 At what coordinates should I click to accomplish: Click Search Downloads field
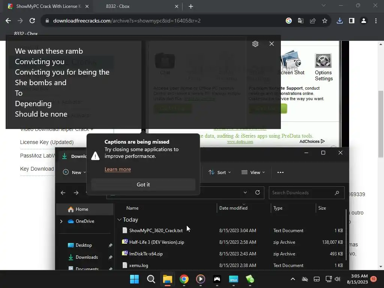306,193
